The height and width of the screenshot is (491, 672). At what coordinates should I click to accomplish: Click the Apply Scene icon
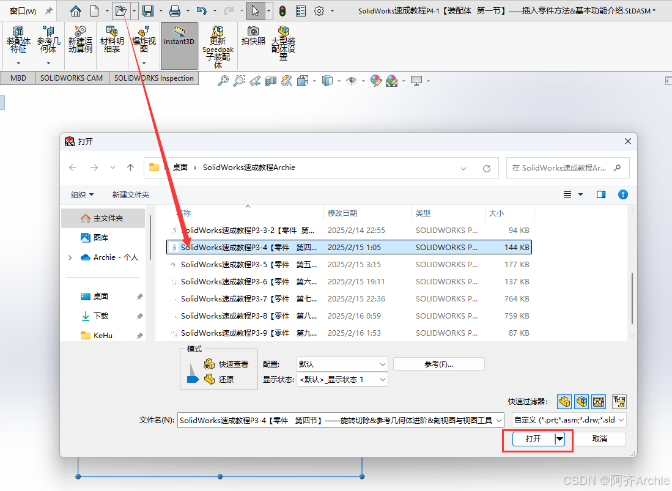point(392,81)
